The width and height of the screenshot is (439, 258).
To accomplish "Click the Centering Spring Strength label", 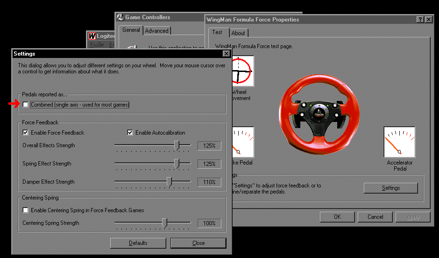I will (x=51, y=223).
